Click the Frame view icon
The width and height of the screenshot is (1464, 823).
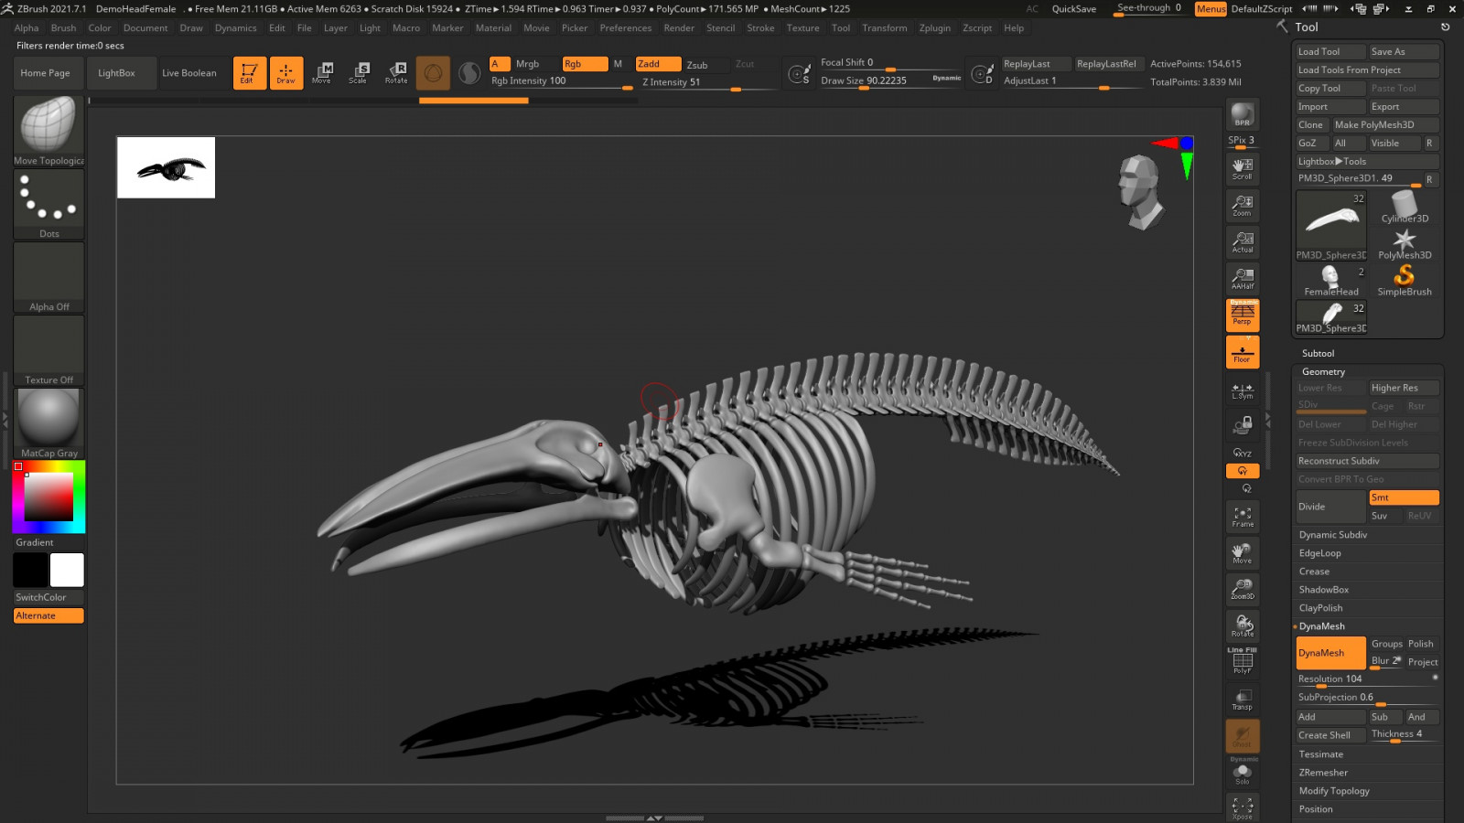point(1242,517)
